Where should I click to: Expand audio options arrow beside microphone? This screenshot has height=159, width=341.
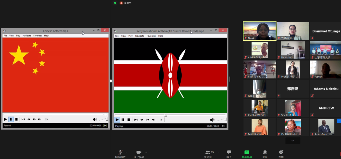tap(127, 152)
